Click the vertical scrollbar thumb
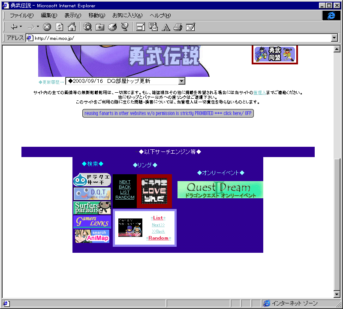Screen dimensions: 343x309 click(337, 224)
